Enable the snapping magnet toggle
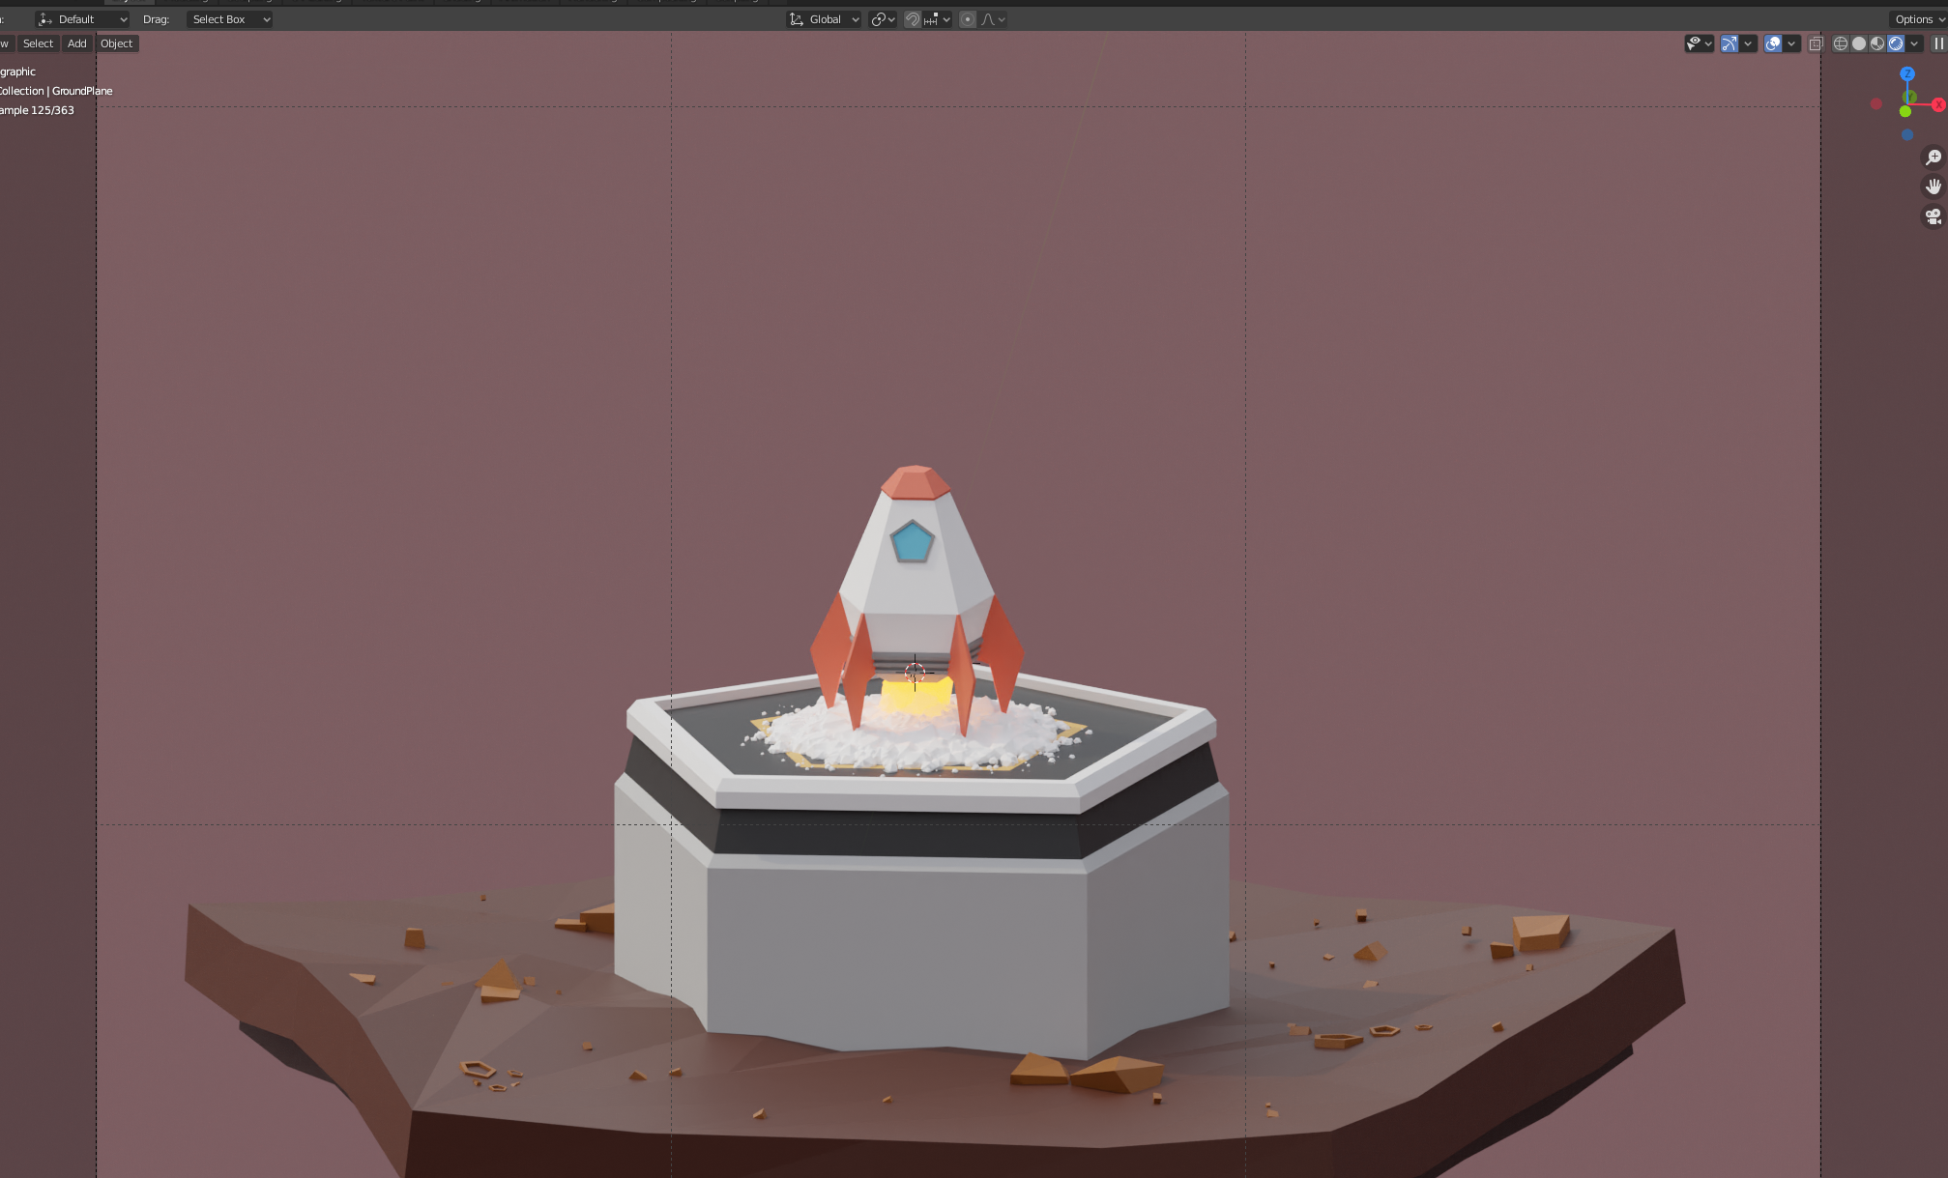The height and width of the screenshot is (1178, 1948). [912, 18]
